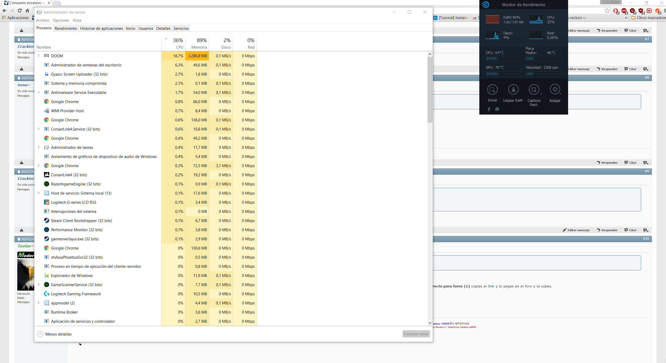The image size is (666, 363).
Task: Expand Antimalware Service Executable entry
Action: click(x=39, y=92)
